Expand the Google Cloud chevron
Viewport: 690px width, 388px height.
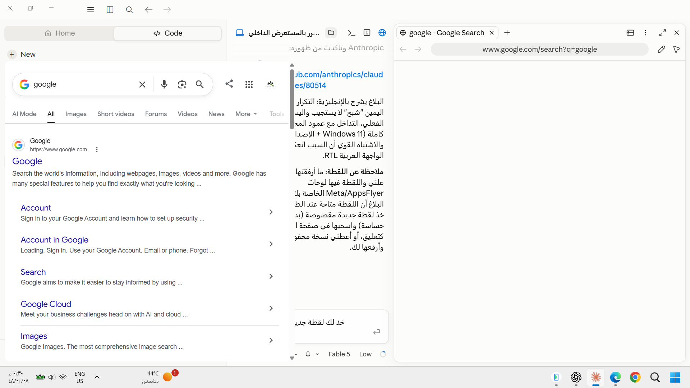point(271,308)
